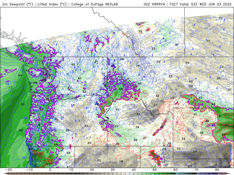234x175 pixels.
Task: Click 'College of DuPage NEXLAB' in header
Action: 94,4
